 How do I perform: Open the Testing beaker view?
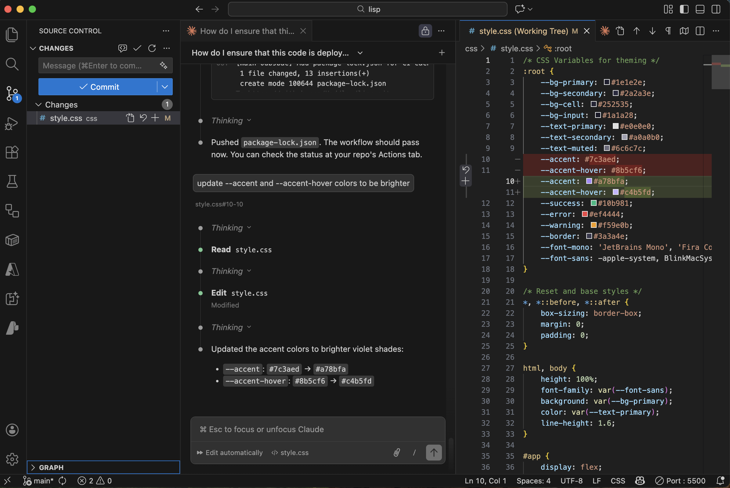click(12, 181)
